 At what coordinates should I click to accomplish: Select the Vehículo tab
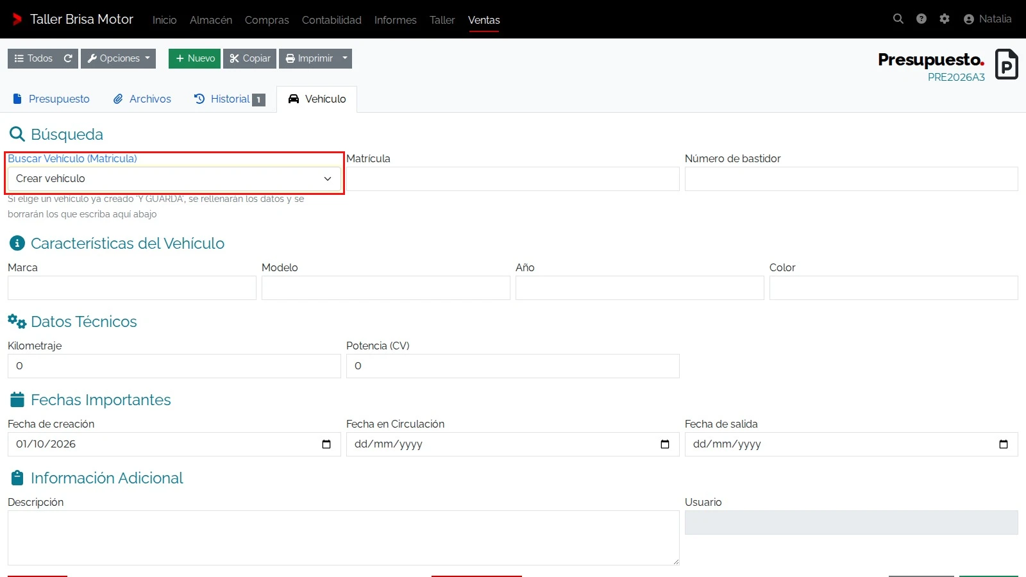click(x=317, y=99)
